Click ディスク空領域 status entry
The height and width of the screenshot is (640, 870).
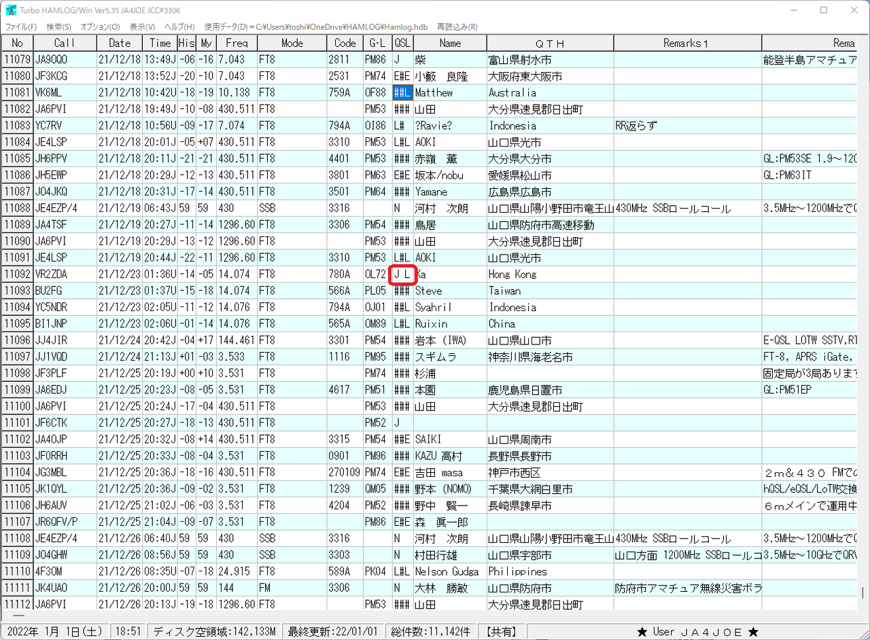coord(215,632)
